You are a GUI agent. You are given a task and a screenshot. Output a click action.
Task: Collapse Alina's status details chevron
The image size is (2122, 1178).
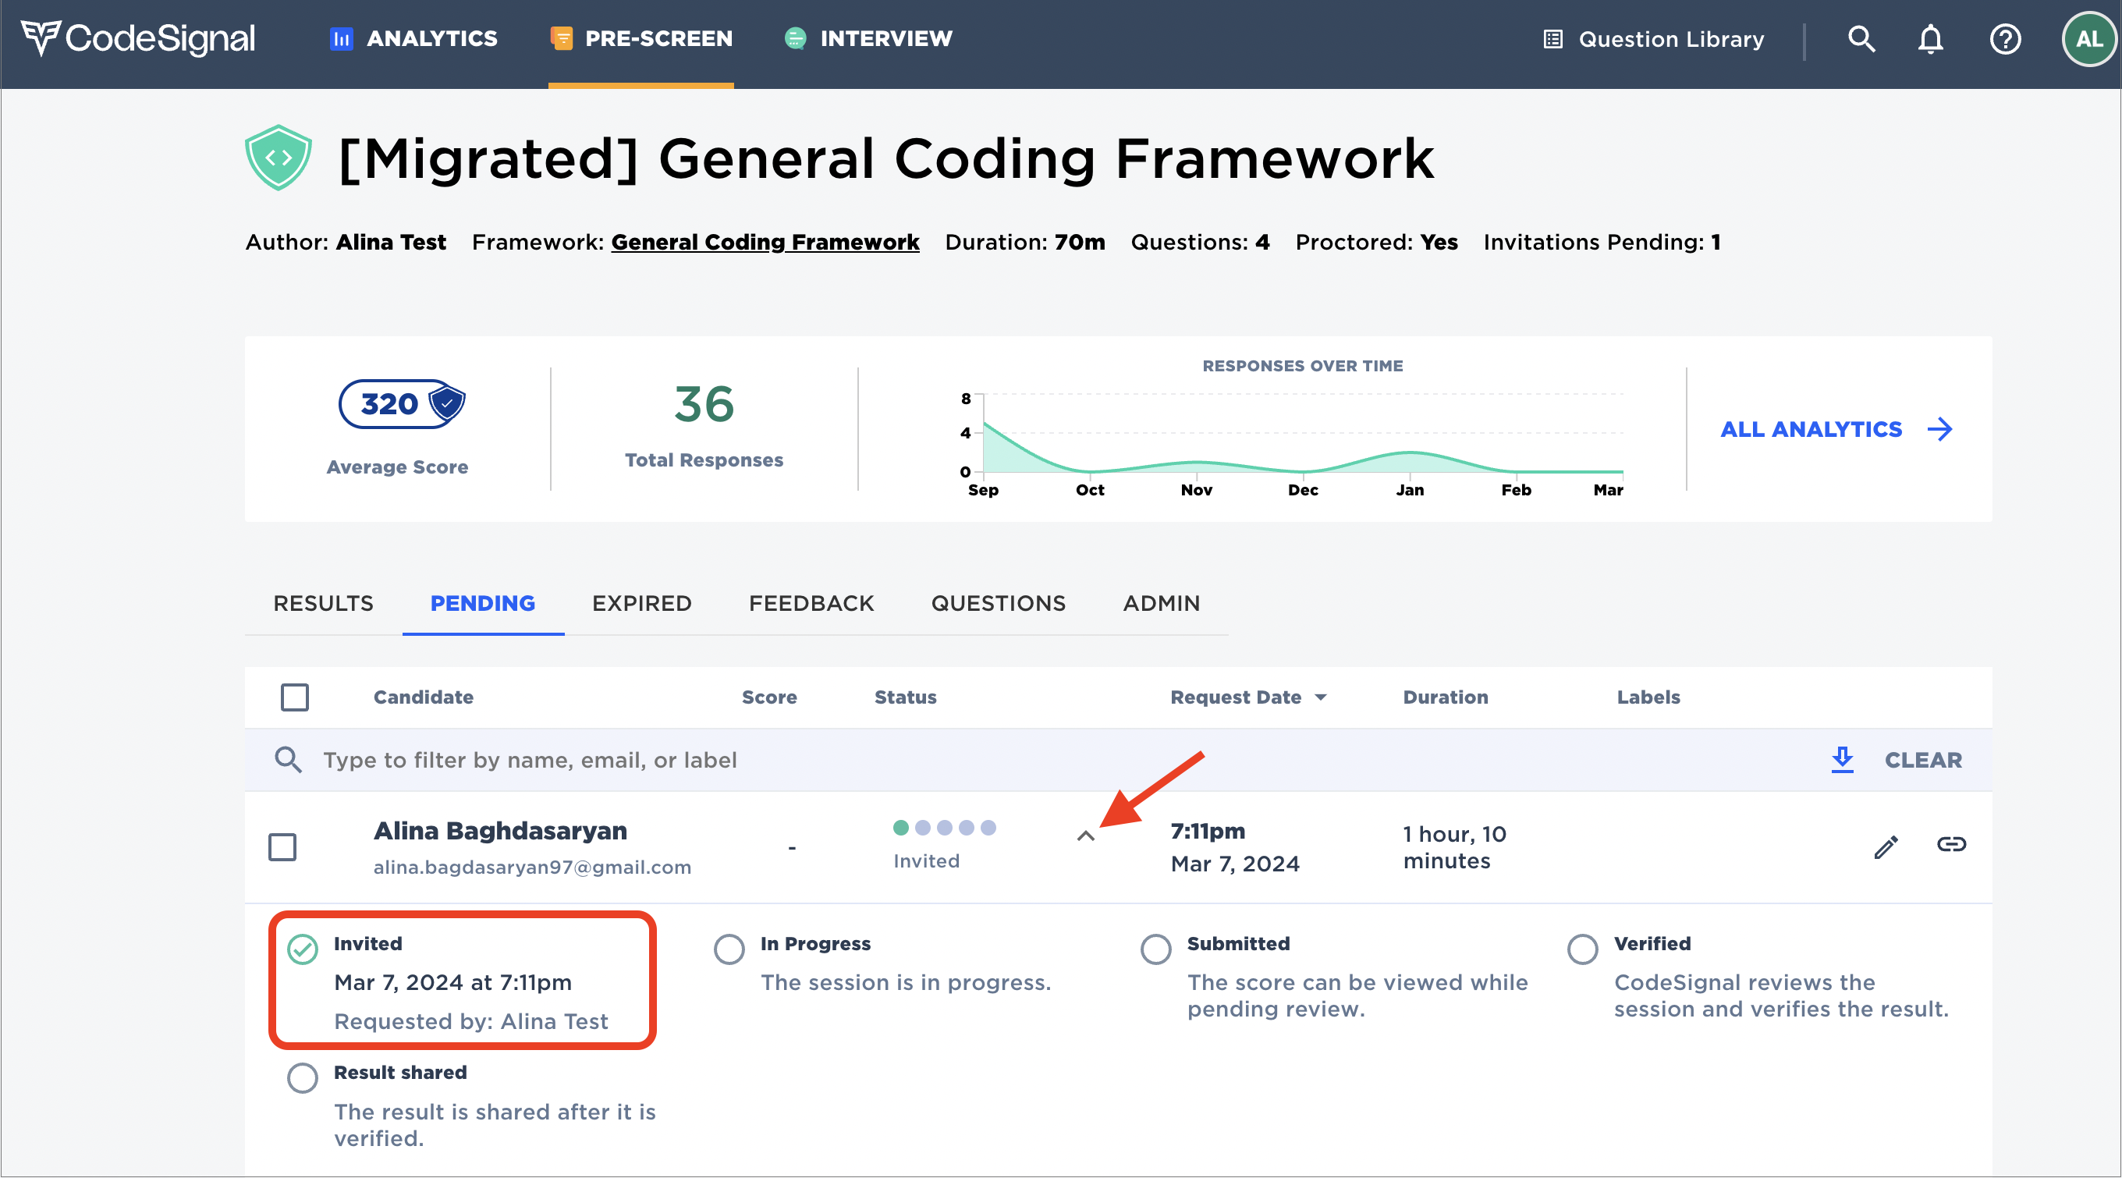click(1086, 837)
